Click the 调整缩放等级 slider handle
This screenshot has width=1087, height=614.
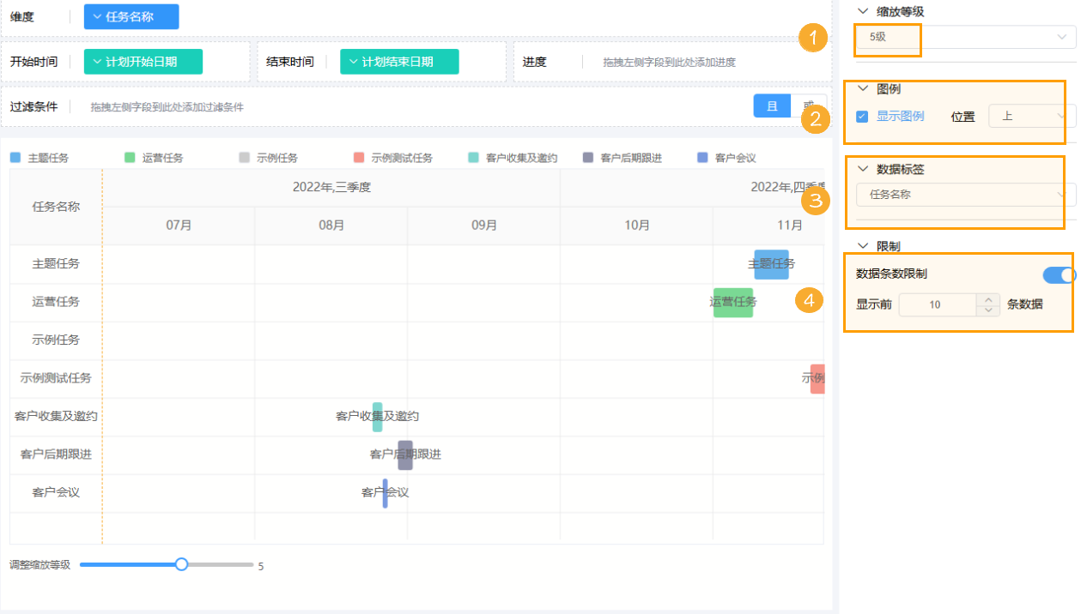(181, 564)
